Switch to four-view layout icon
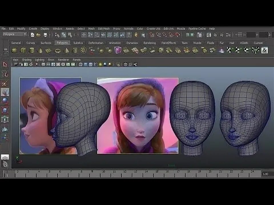This screenshot has height=205, width=274. click(5, 164)
